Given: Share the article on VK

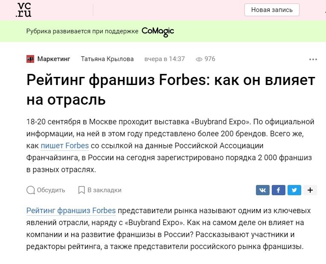Looking at the screenshot, I should tap(263, 190).
